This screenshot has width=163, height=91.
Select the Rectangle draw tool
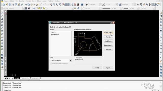coord(2,25)
